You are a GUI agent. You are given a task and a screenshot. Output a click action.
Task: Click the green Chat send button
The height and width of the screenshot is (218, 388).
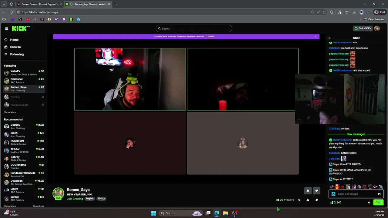point(378,203)
